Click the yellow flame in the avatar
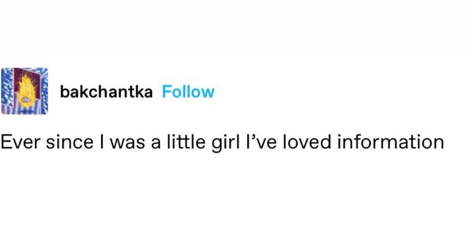This screenshot has width=472, height=247. [26, 87]
